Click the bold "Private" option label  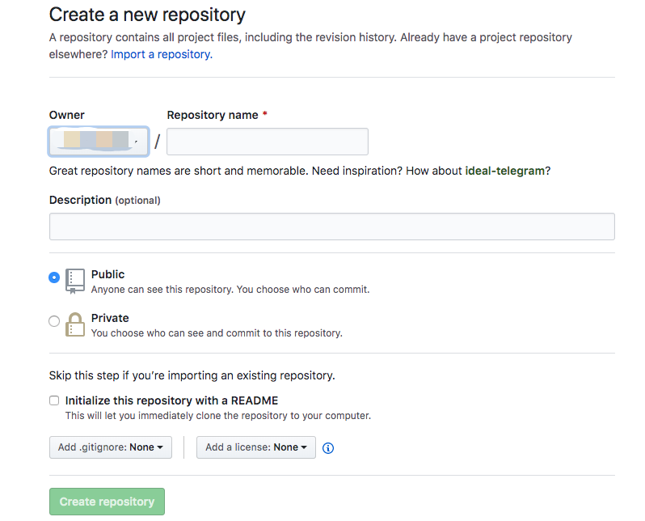click(x=110, y=318)
